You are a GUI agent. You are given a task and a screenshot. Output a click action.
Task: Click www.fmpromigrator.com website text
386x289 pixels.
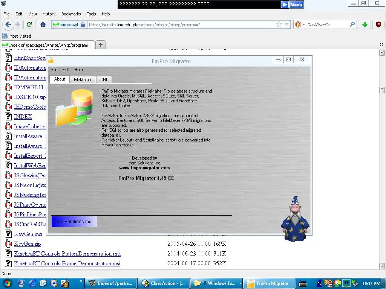coord(144,168)
